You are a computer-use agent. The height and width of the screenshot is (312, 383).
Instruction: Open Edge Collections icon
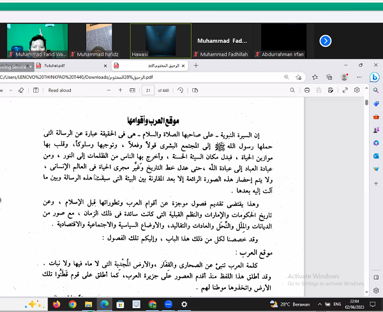pos(329,77)
